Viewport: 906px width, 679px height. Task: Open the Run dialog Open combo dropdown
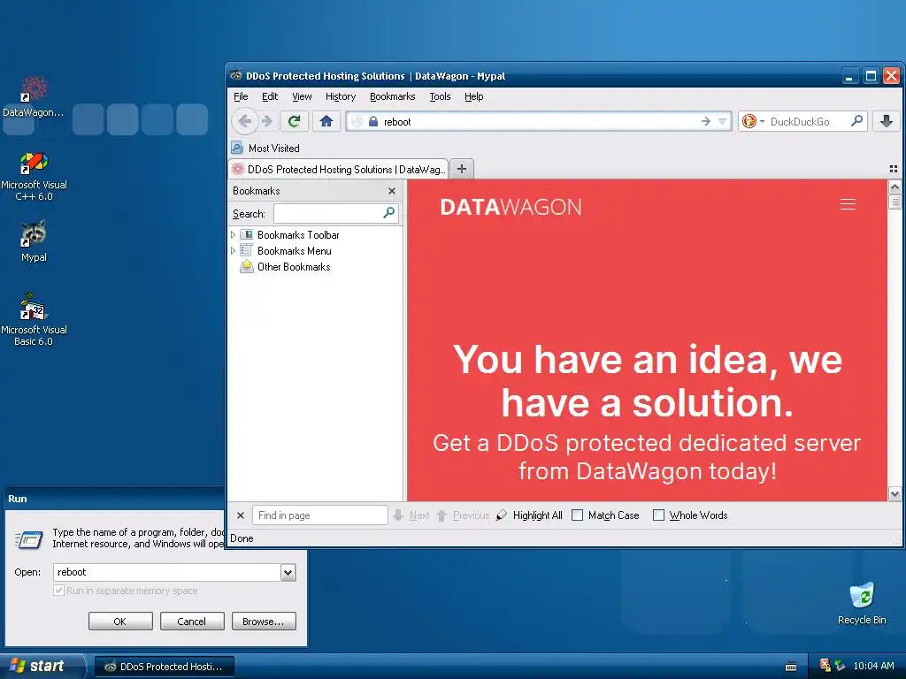click(288, 572)
